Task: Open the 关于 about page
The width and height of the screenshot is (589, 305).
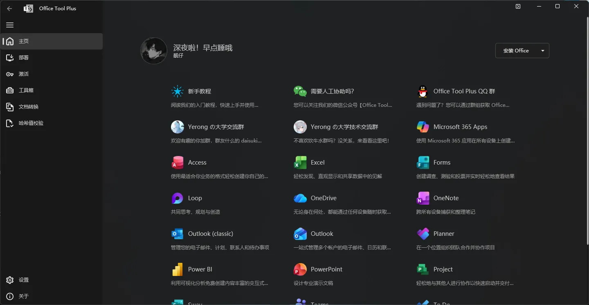Action: pos(52,296)
